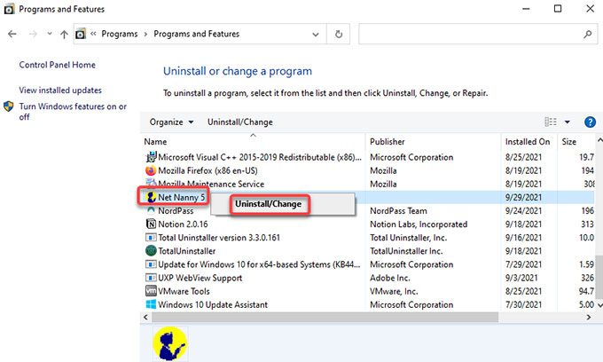This screenshot has height=362, width=603.
Task: Click the horizontal scrollbar thumb
Action: click(325, 318)
